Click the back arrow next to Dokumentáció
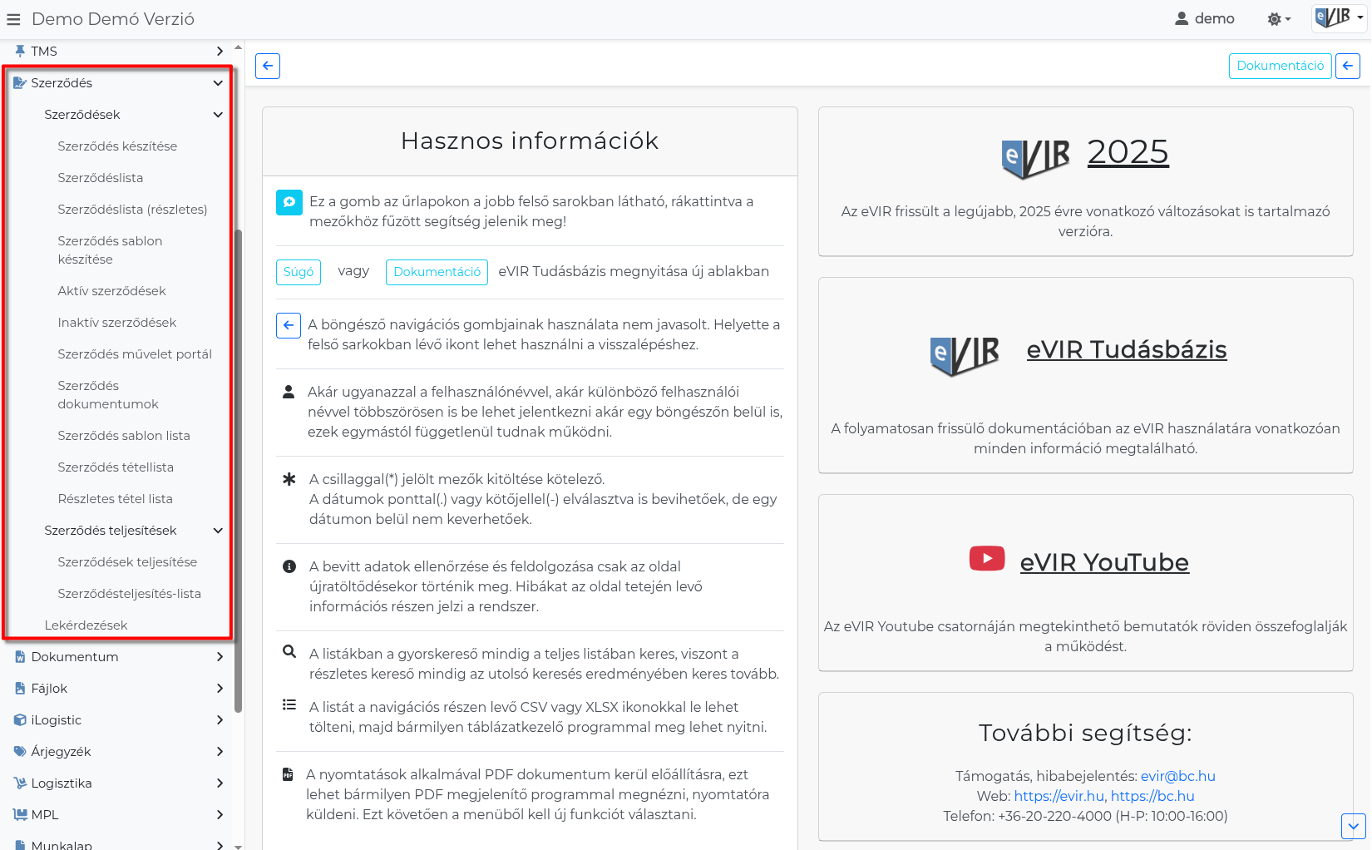 coord(1347,66)
